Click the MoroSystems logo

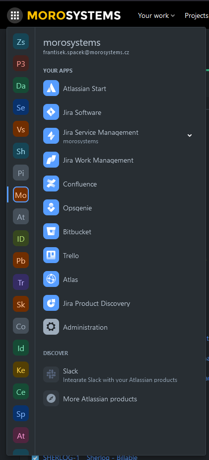click(x=74, y=15)
